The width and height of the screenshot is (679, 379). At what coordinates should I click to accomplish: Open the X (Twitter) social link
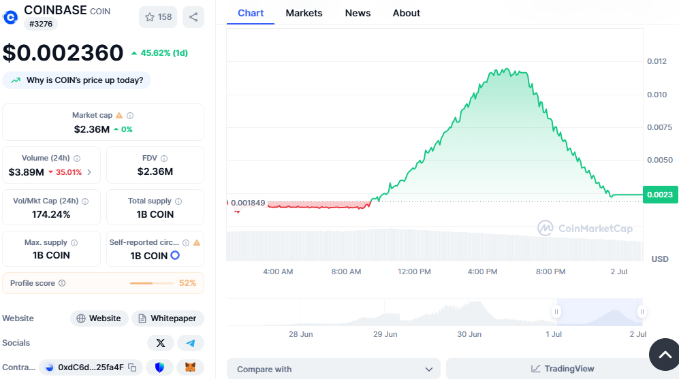click(x=161, y=343)
